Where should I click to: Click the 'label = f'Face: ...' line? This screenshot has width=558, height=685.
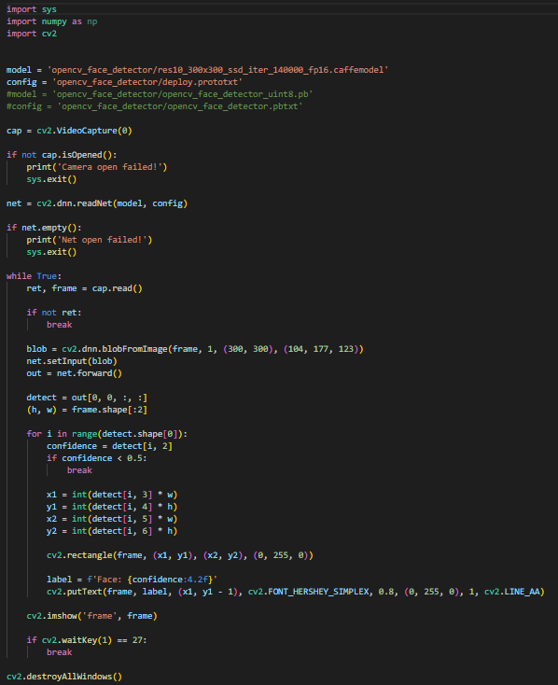click(132, 580)
